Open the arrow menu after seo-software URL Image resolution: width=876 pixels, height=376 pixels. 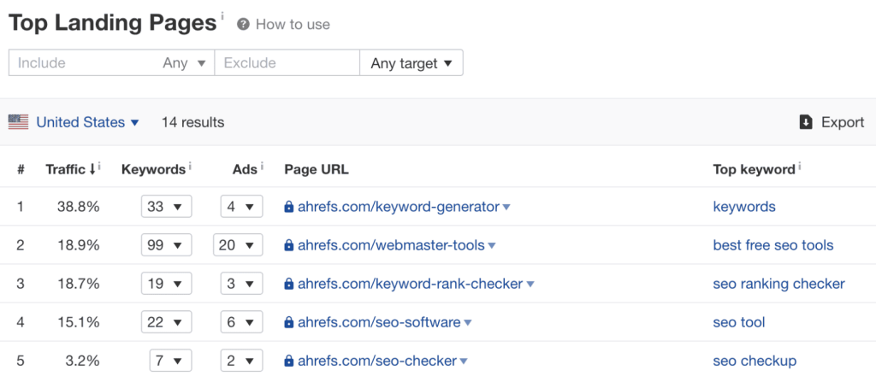point(468,323)
